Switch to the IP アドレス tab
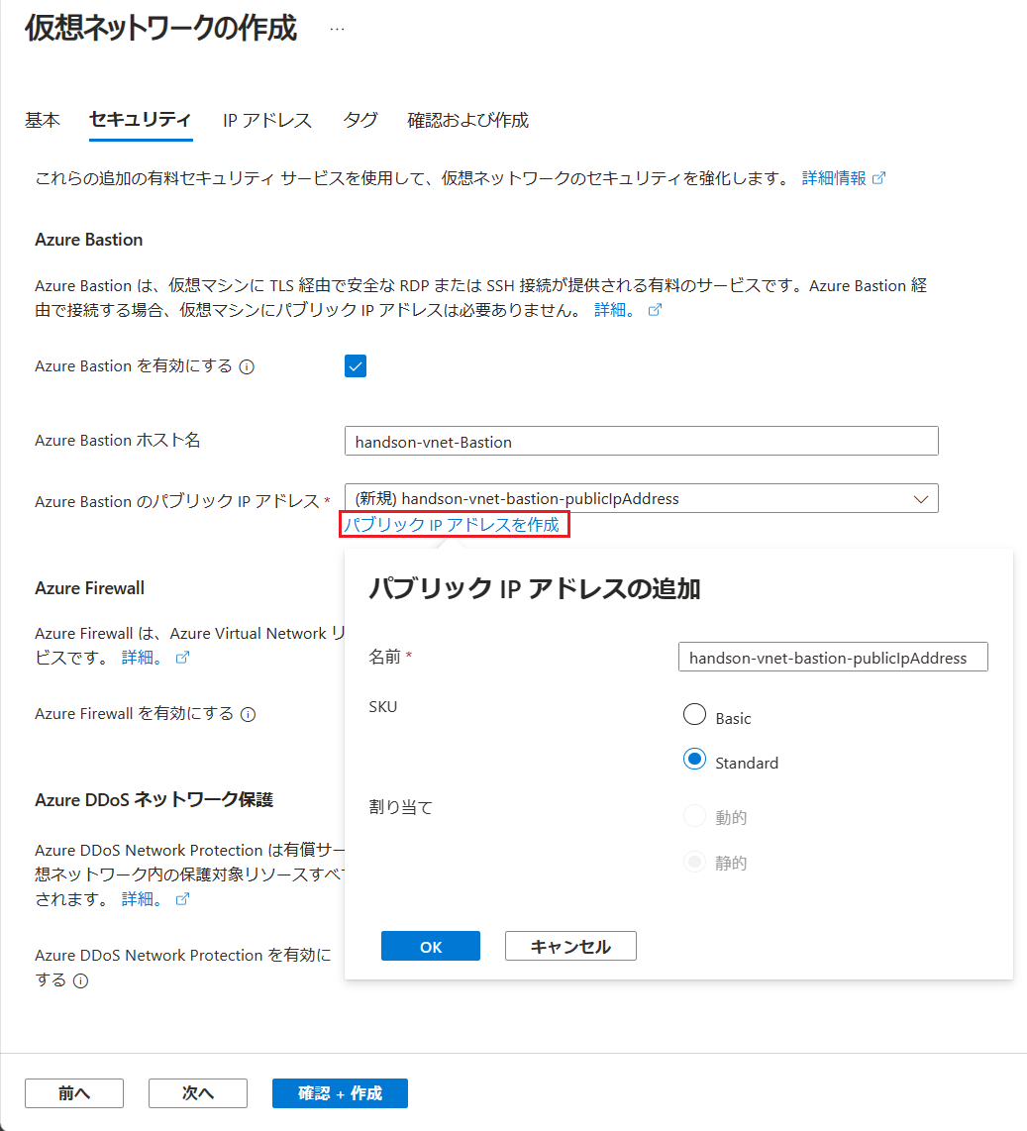Viewport: 1027px width, 1131px height. pos(267,121)
